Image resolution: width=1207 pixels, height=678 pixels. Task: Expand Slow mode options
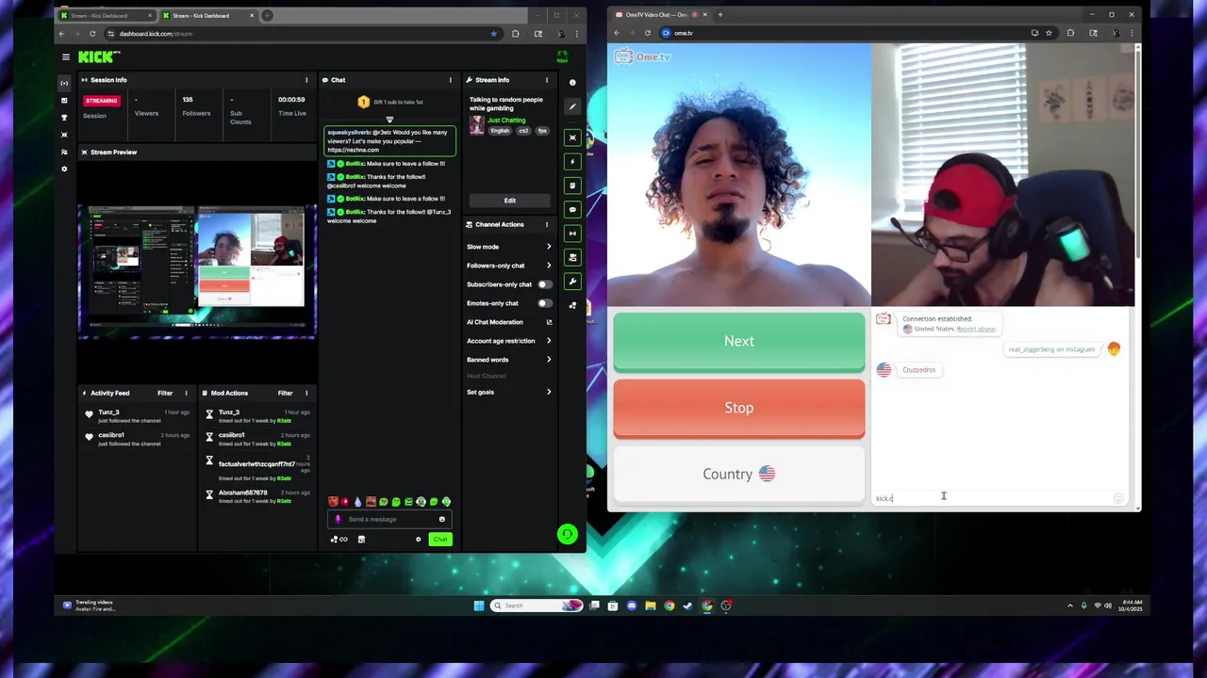tap(509, 247)
